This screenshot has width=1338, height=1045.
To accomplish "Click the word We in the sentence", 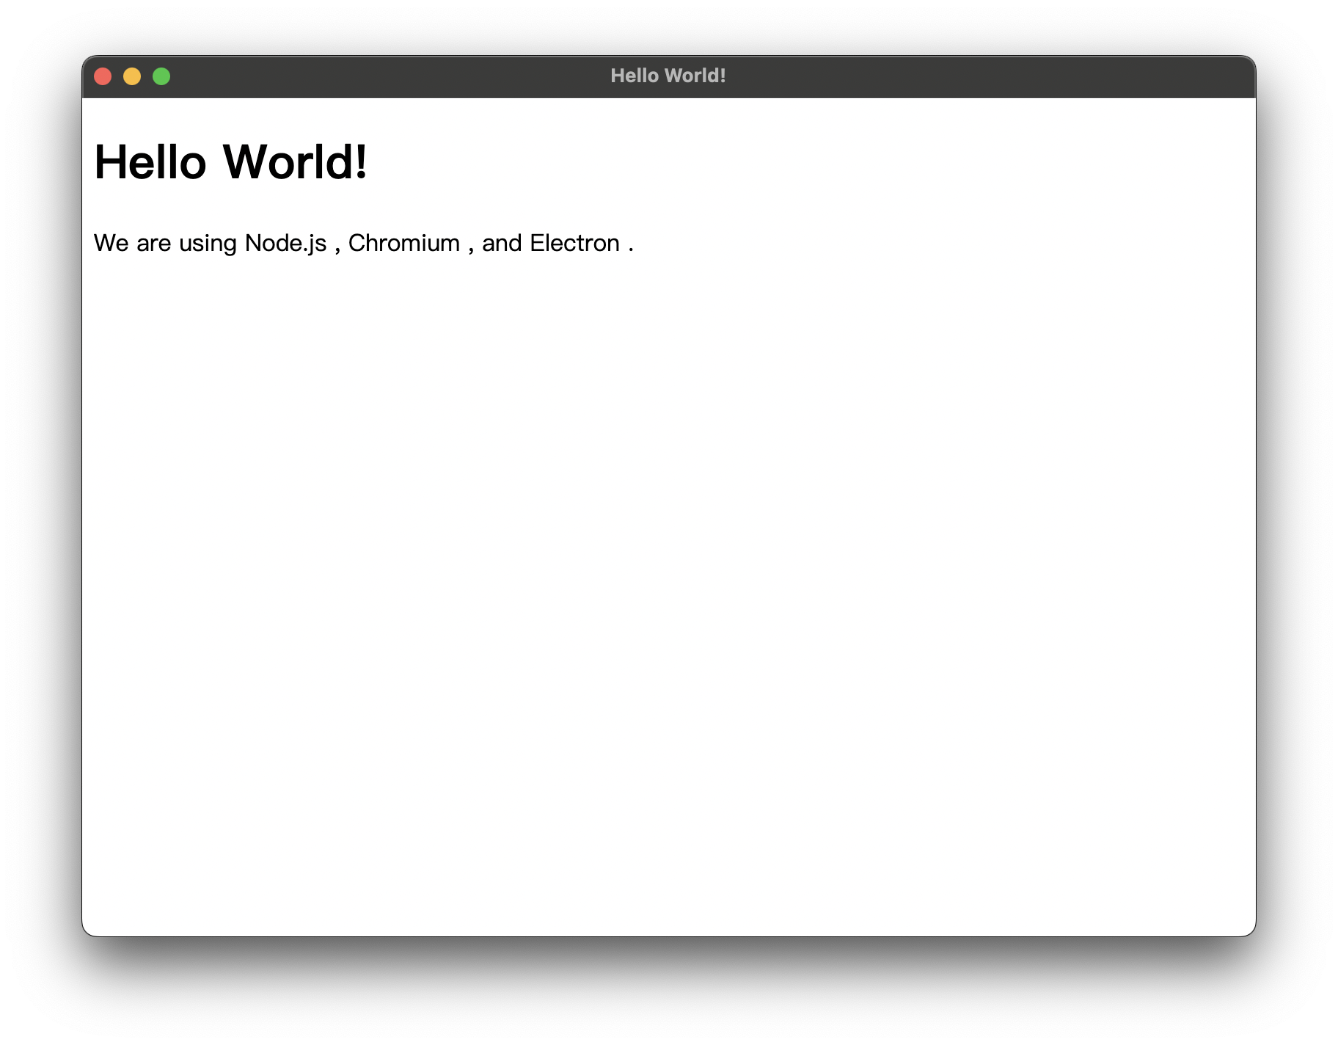I will (111, 242).
